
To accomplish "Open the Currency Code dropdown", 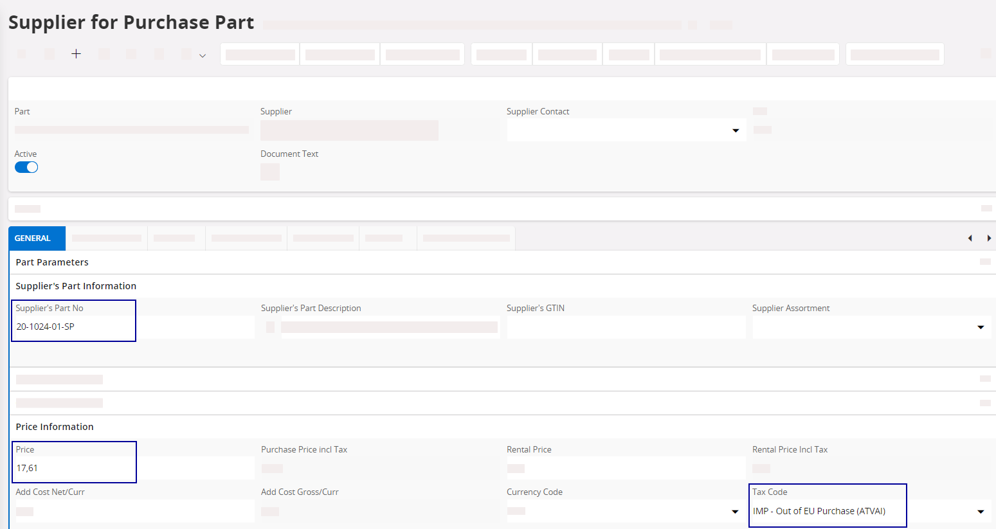I will tap(735, 512).
